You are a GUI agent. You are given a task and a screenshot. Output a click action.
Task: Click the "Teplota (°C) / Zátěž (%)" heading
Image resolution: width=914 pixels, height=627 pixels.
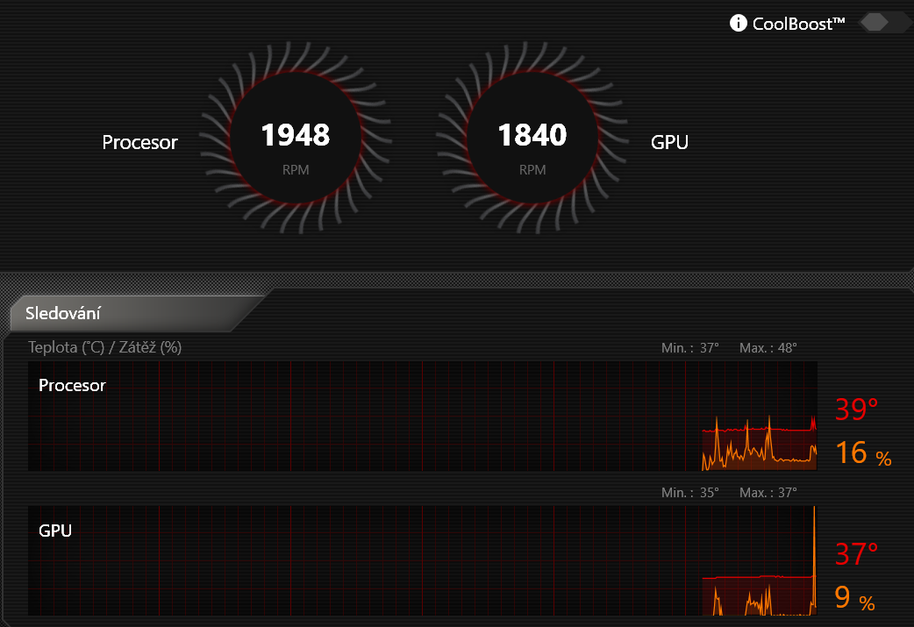click(x=105, y=347)
